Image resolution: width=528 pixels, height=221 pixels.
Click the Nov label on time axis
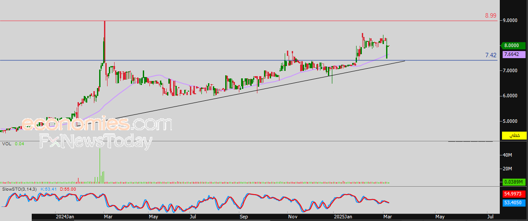point(292,217)
